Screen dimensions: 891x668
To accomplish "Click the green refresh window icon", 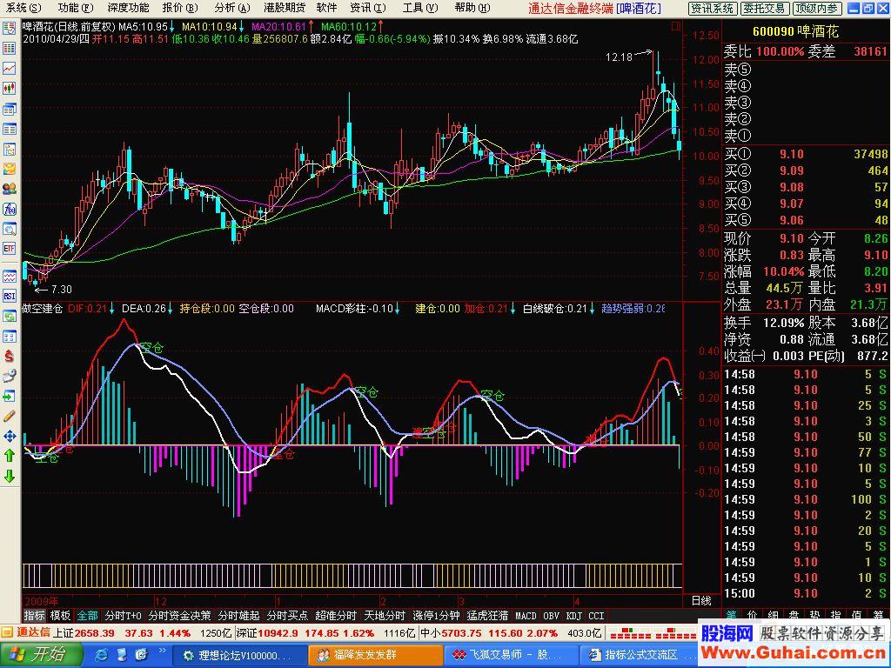I will click(x=9, y=317).
